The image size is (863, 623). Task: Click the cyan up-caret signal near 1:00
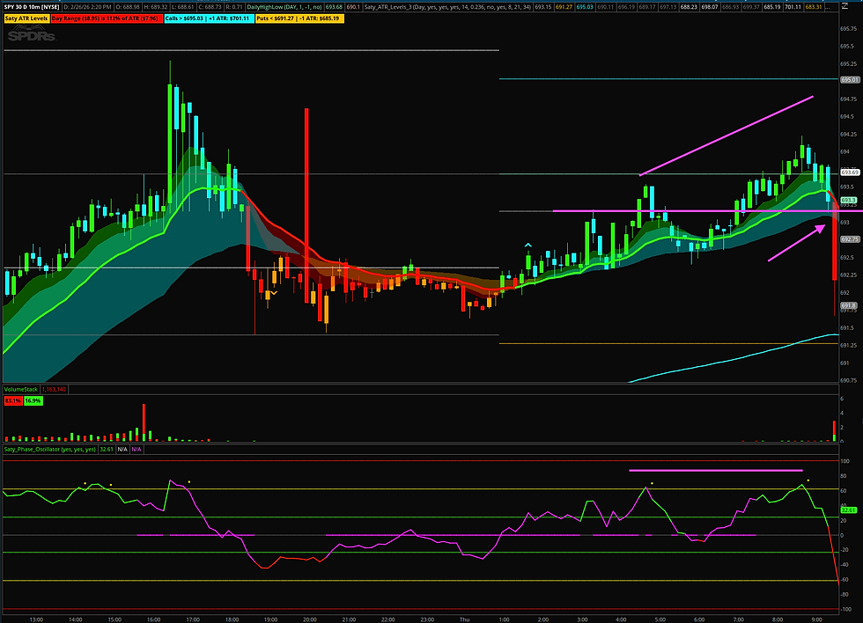(x=528, y=245)
